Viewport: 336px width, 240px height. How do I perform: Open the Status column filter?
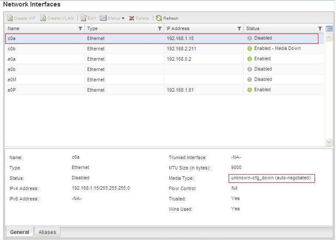click(x=320, y=28)
